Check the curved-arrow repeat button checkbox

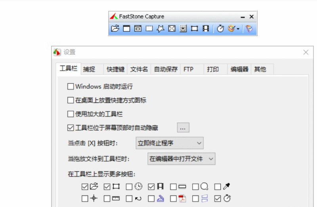pyautogui.click(x=129, y=199)
